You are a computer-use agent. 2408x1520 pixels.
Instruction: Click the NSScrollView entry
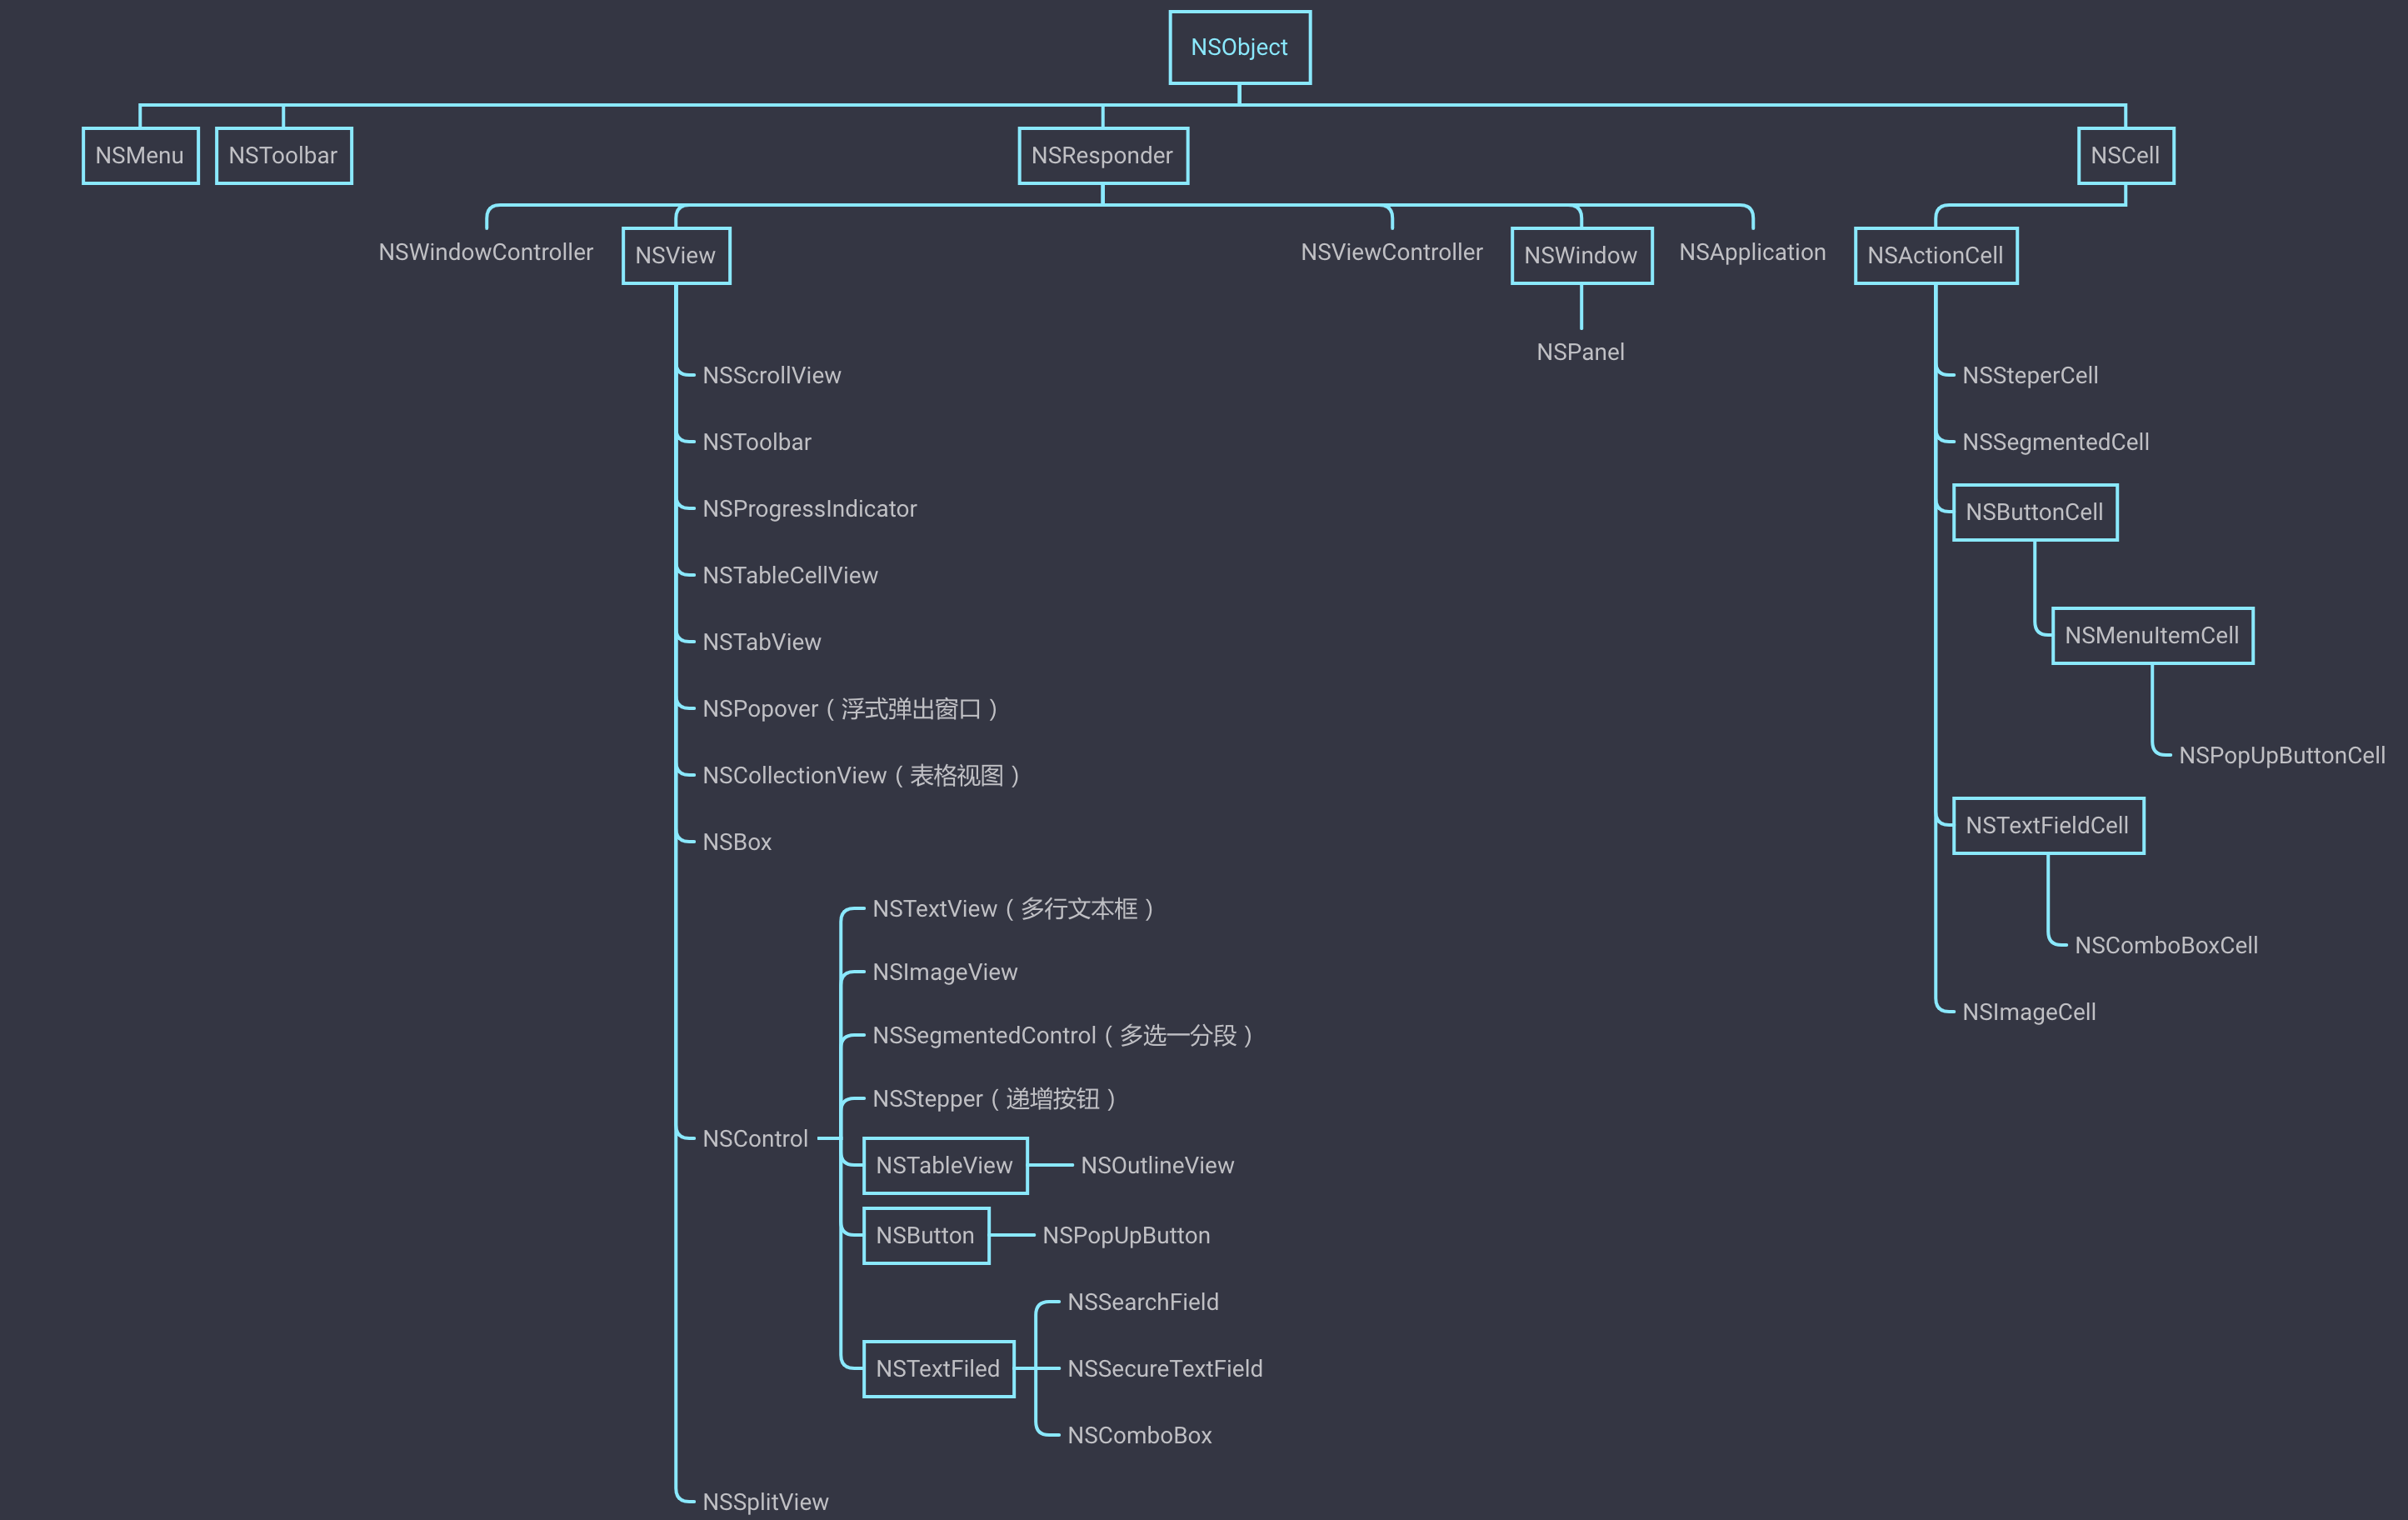(772, 375)
